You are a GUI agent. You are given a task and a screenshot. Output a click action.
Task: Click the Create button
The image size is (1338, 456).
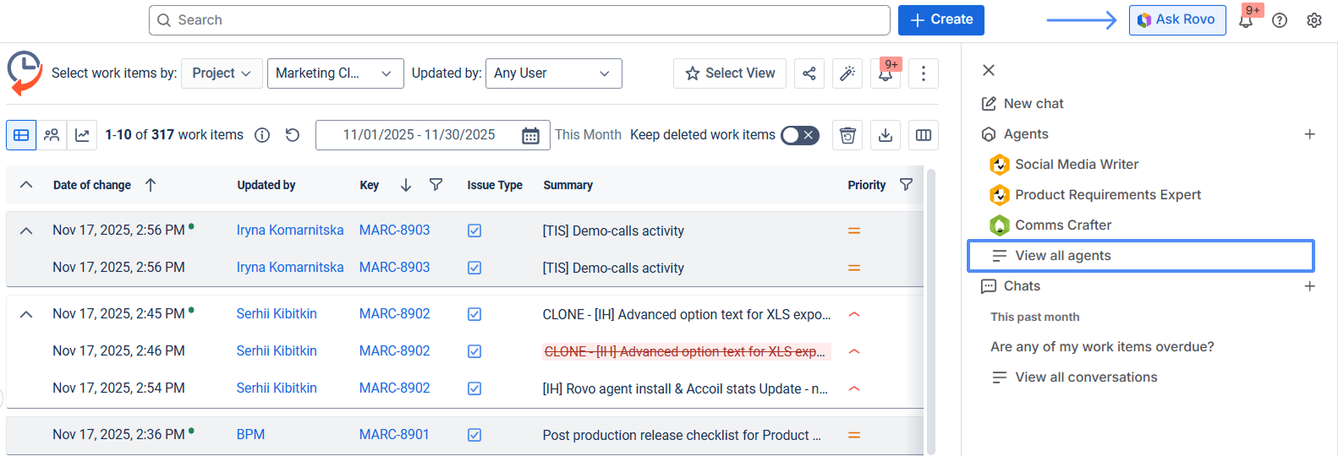point(940,19)
